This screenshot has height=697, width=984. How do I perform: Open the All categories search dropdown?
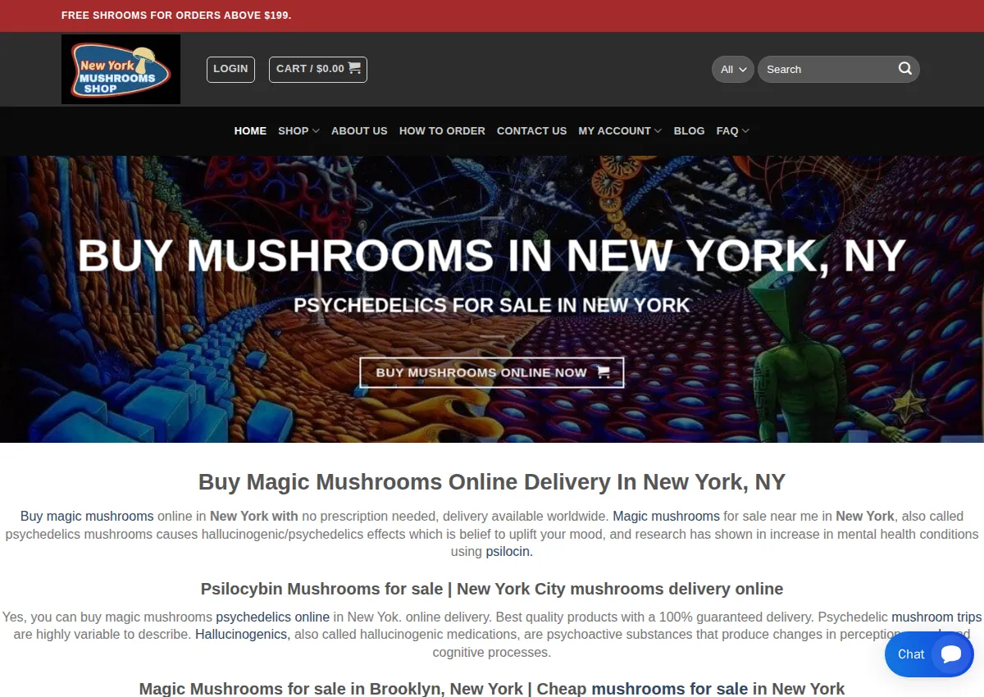[x=733, y=70]
